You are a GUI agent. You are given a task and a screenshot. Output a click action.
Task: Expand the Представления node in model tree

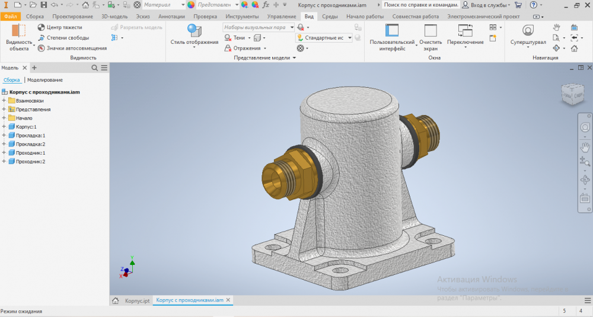pyautogui.click(x=4, y=109)
